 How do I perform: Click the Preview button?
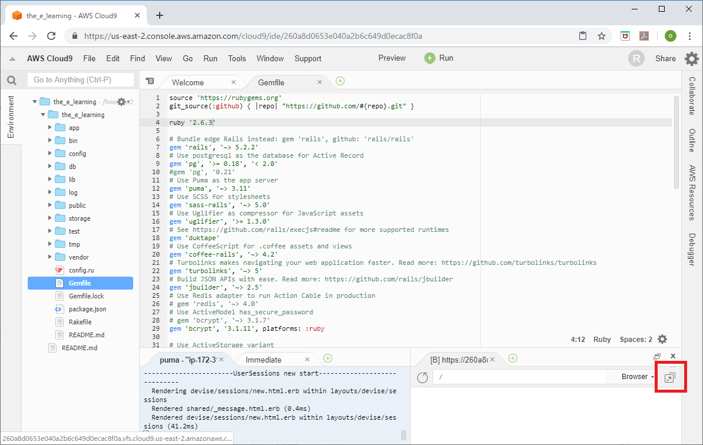click(392, 58)
